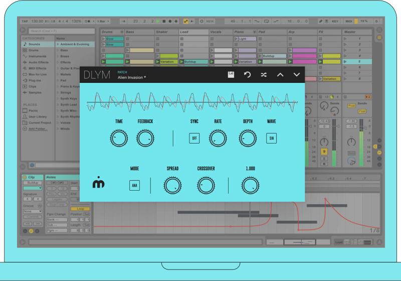Randomize patch with the shuffle icon
Viewport: 401px width, 281px height.
[264, 74]
